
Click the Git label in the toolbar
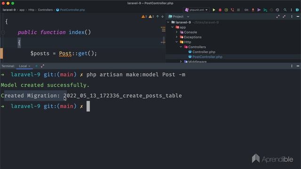[x=246, y=10]
